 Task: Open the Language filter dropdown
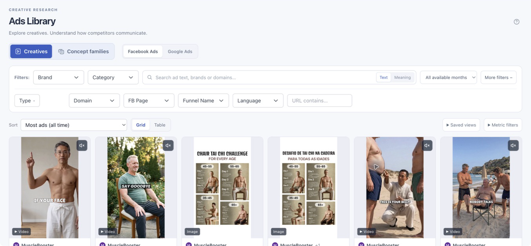pos(258,101)
